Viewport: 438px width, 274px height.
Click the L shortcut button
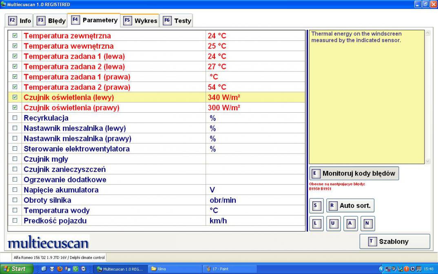pos(316,224)
